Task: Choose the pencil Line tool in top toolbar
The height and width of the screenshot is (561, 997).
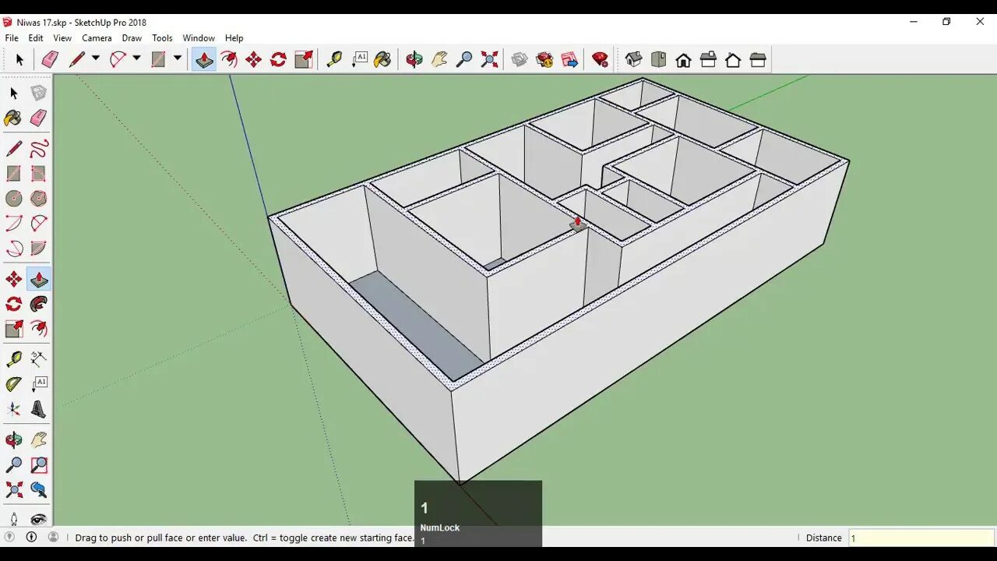Action: [x=76, y=60]
